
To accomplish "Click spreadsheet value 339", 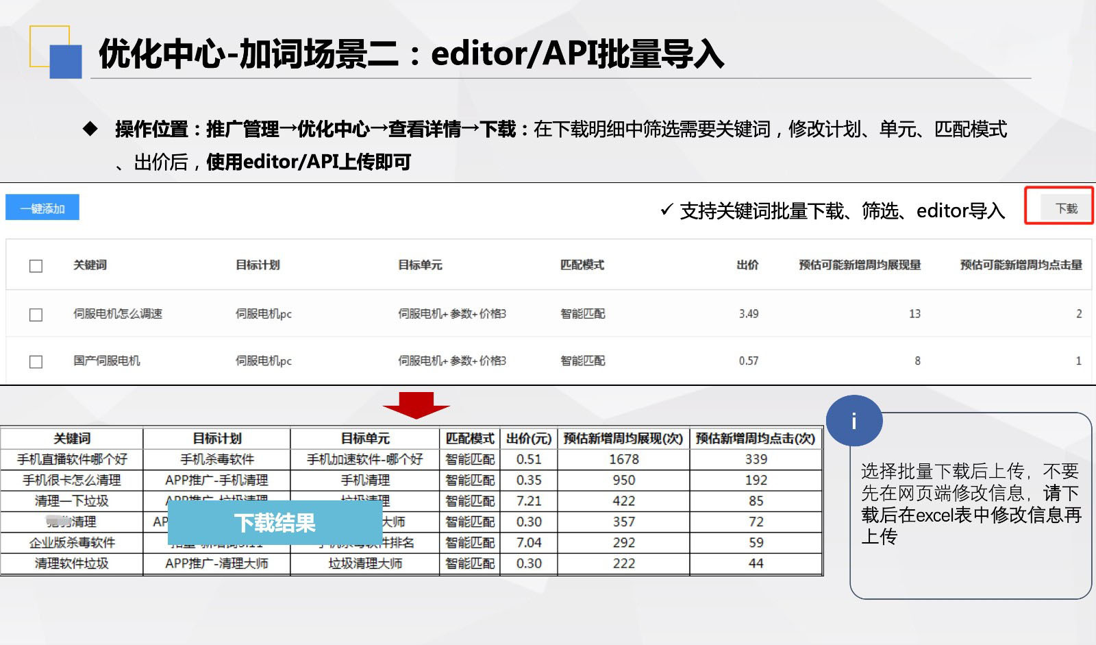I will pyautogui.click(x=756, y=459).
